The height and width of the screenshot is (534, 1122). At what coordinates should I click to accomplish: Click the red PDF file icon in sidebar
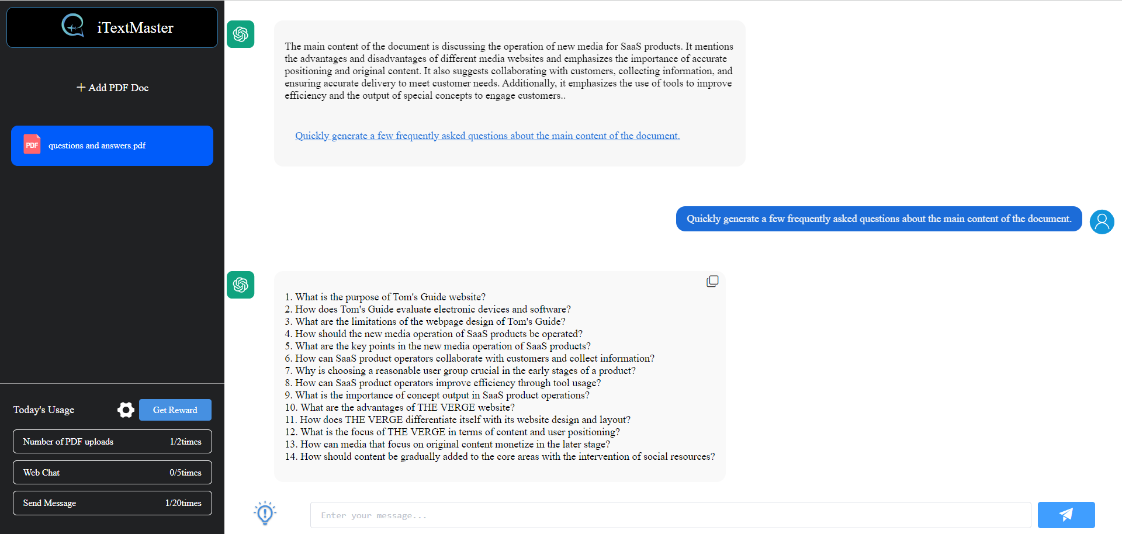(x=32, y=145)
